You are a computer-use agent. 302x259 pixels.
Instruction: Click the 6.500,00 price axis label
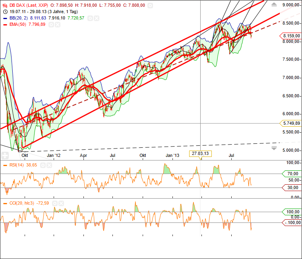(x=291, y=96)
